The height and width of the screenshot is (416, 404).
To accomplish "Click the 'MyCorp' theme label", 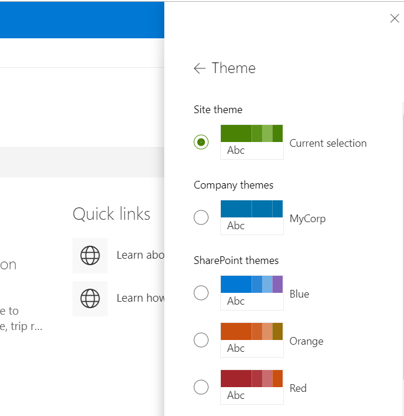I will point(307,219).
